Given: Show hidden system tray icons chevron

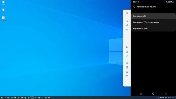Looking at the screenshot, I should (x=159, y=98).
